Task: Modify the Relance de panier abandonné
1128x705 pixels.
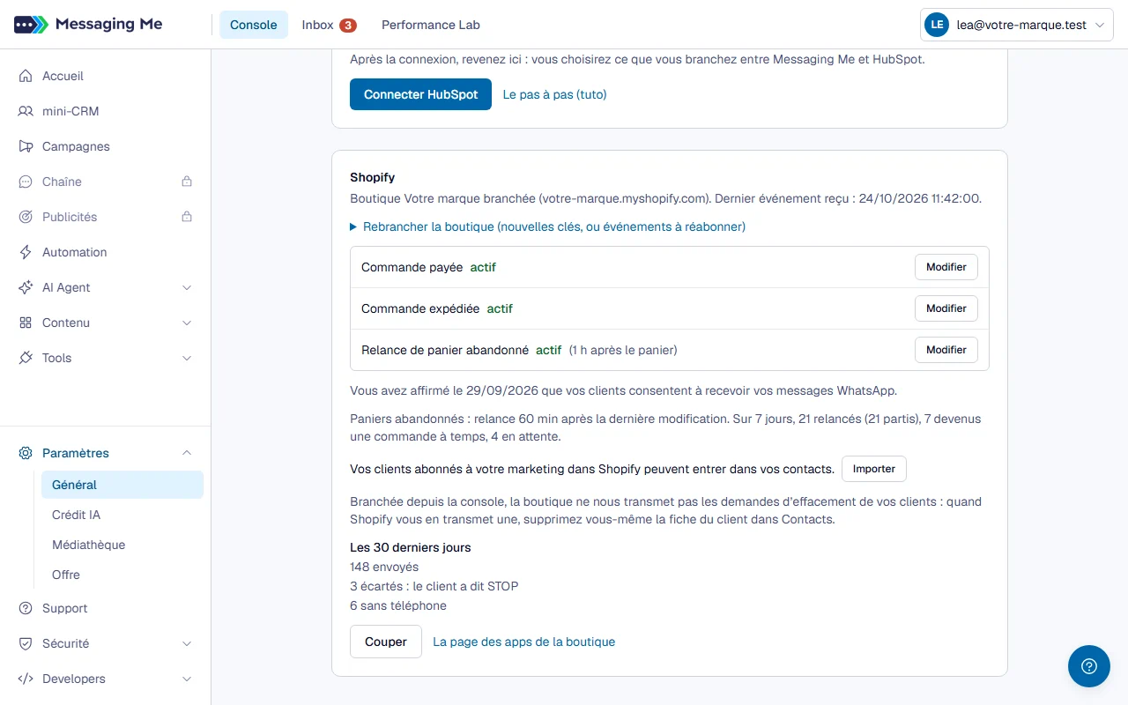Action: click(946, 350)
